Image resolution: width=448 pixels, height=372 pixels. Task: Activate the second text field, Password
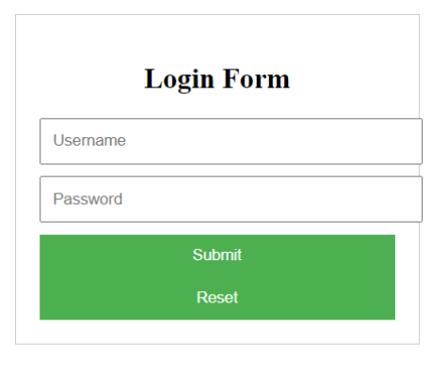tap(231, 199)
